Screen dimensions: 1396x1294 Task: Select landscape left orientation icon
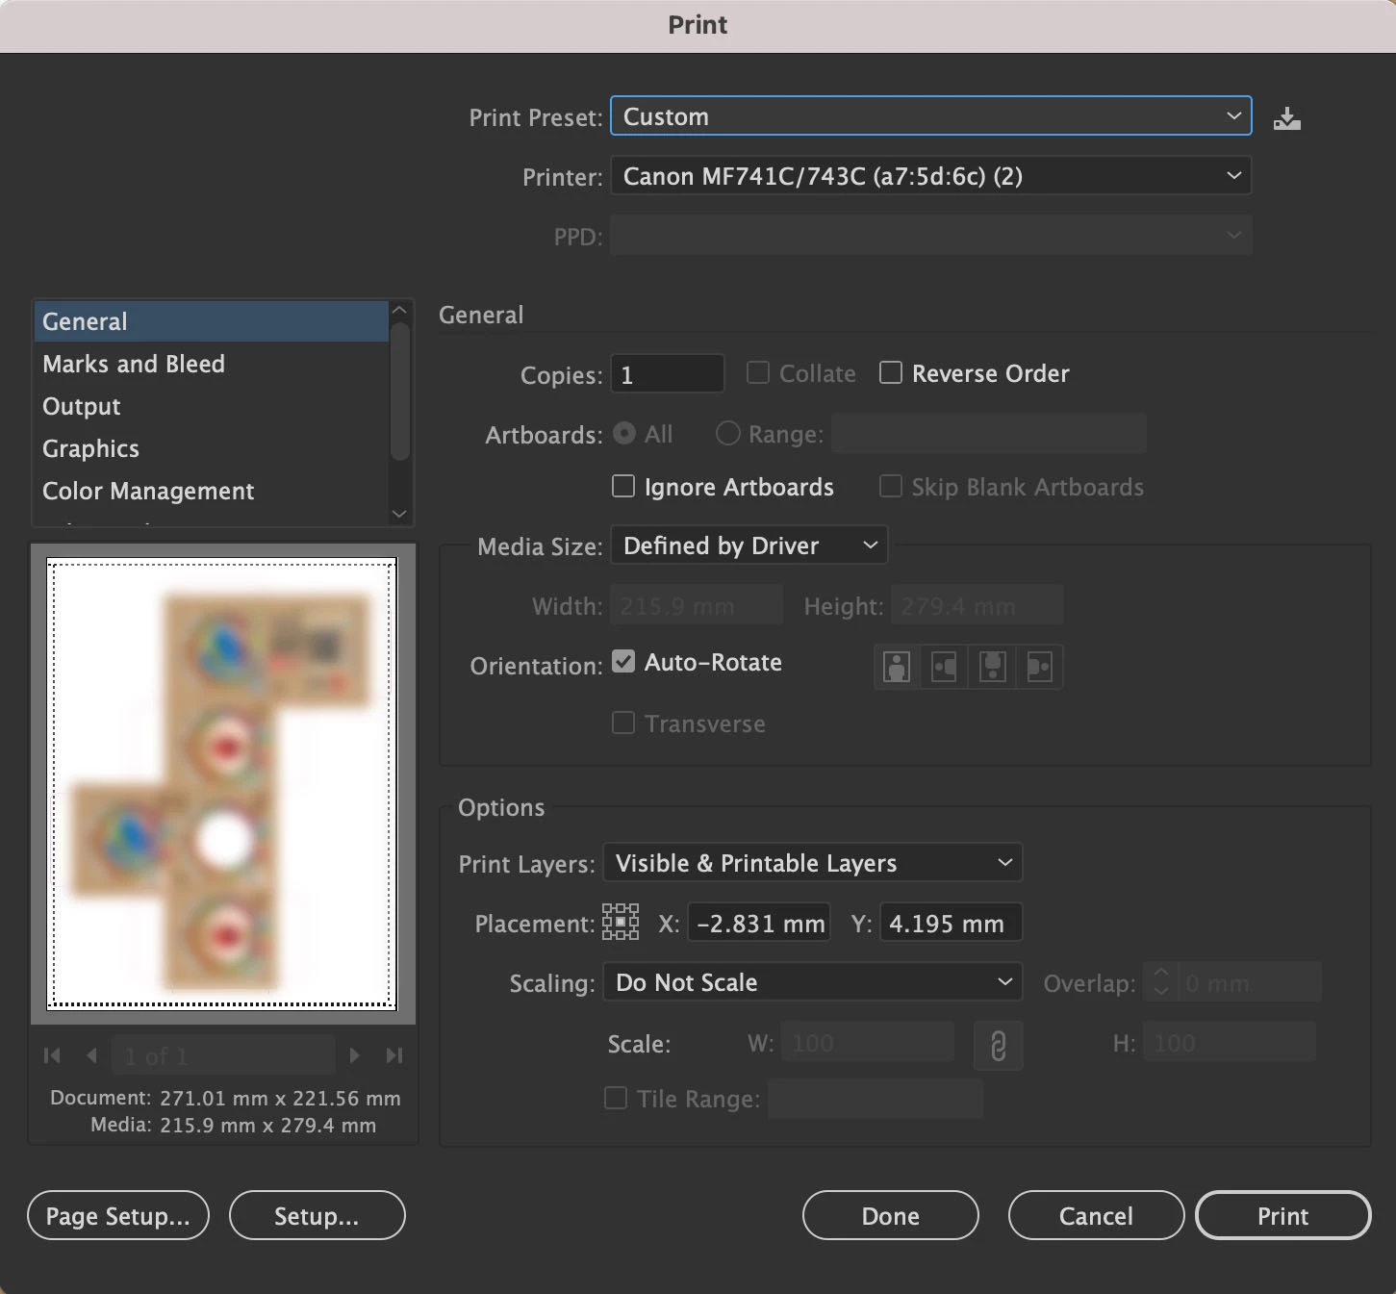(x=944, y=667)
